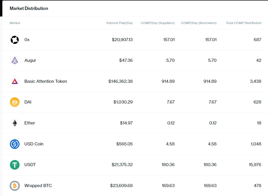Click USD Coin borrowers value 4.58
268x196 pixels.
tap(212, 144)
